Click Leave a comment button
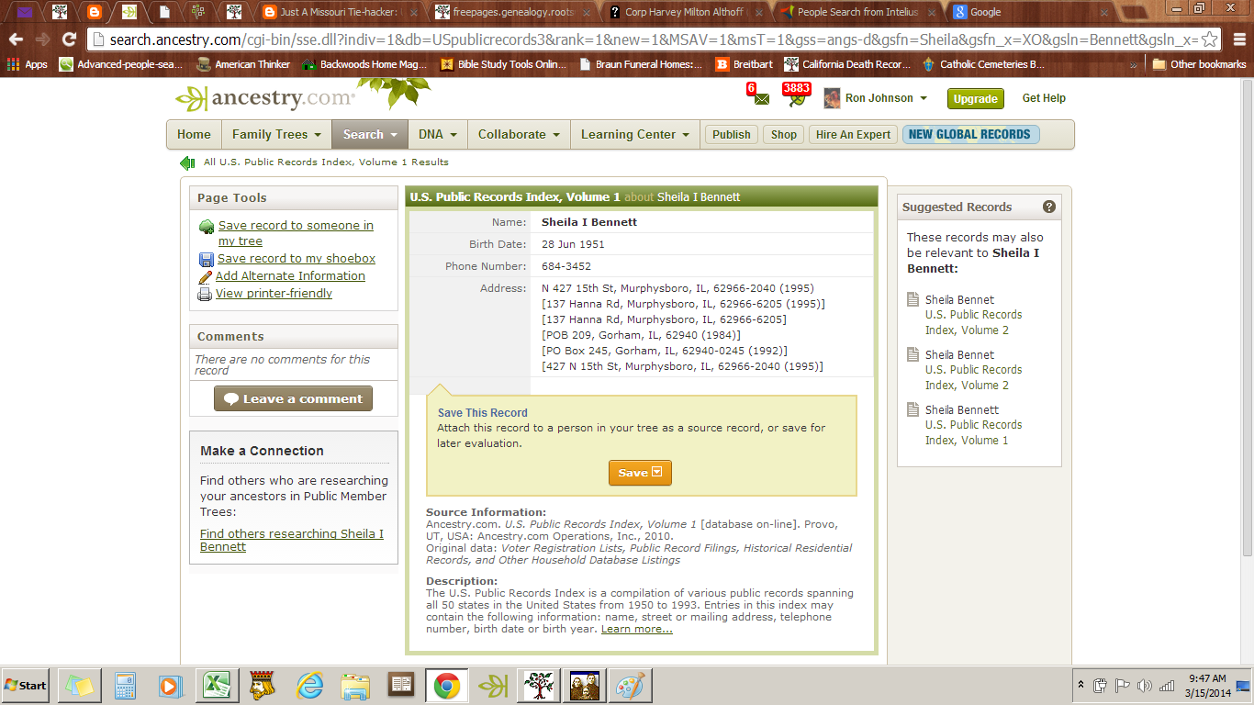 (293, 398)
